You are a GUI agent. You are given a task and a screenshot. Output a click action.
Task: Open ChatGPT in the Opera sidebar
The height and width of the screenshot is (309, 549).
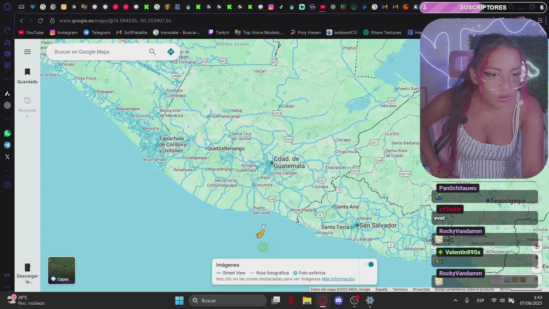[7, 105]
